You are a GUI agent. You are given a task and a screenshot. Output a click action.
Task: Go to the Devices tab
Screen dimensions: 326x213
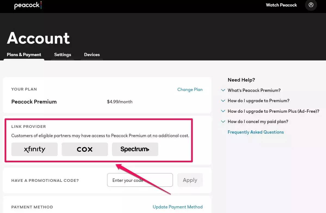coord(92,54)
